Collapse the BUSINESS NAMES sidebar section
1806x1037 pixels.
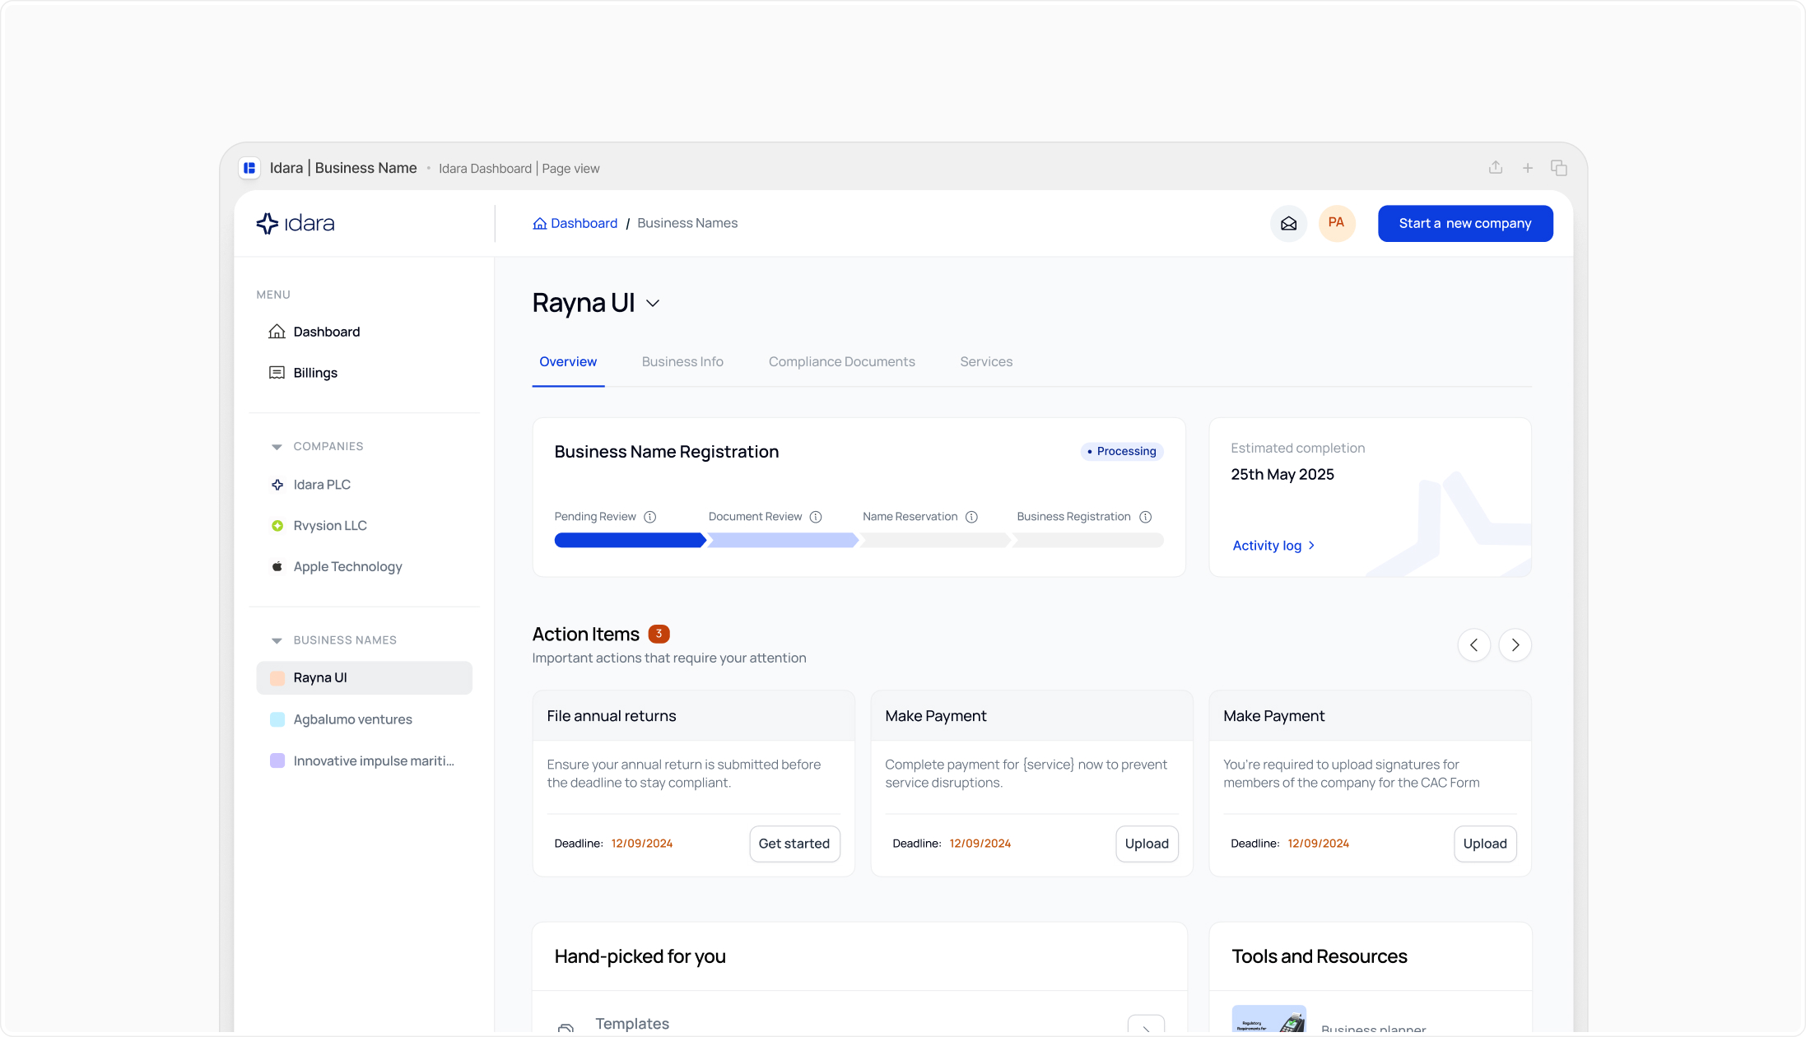[277, 640]
